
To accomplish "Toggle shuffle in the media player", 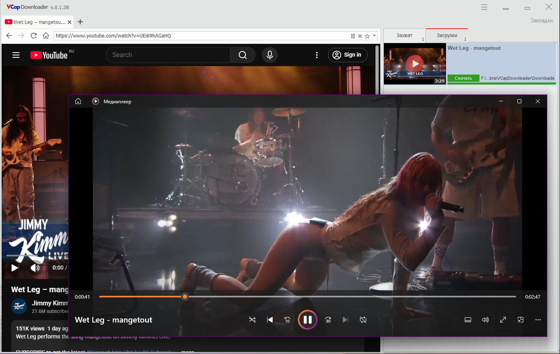I will (252, 320).
